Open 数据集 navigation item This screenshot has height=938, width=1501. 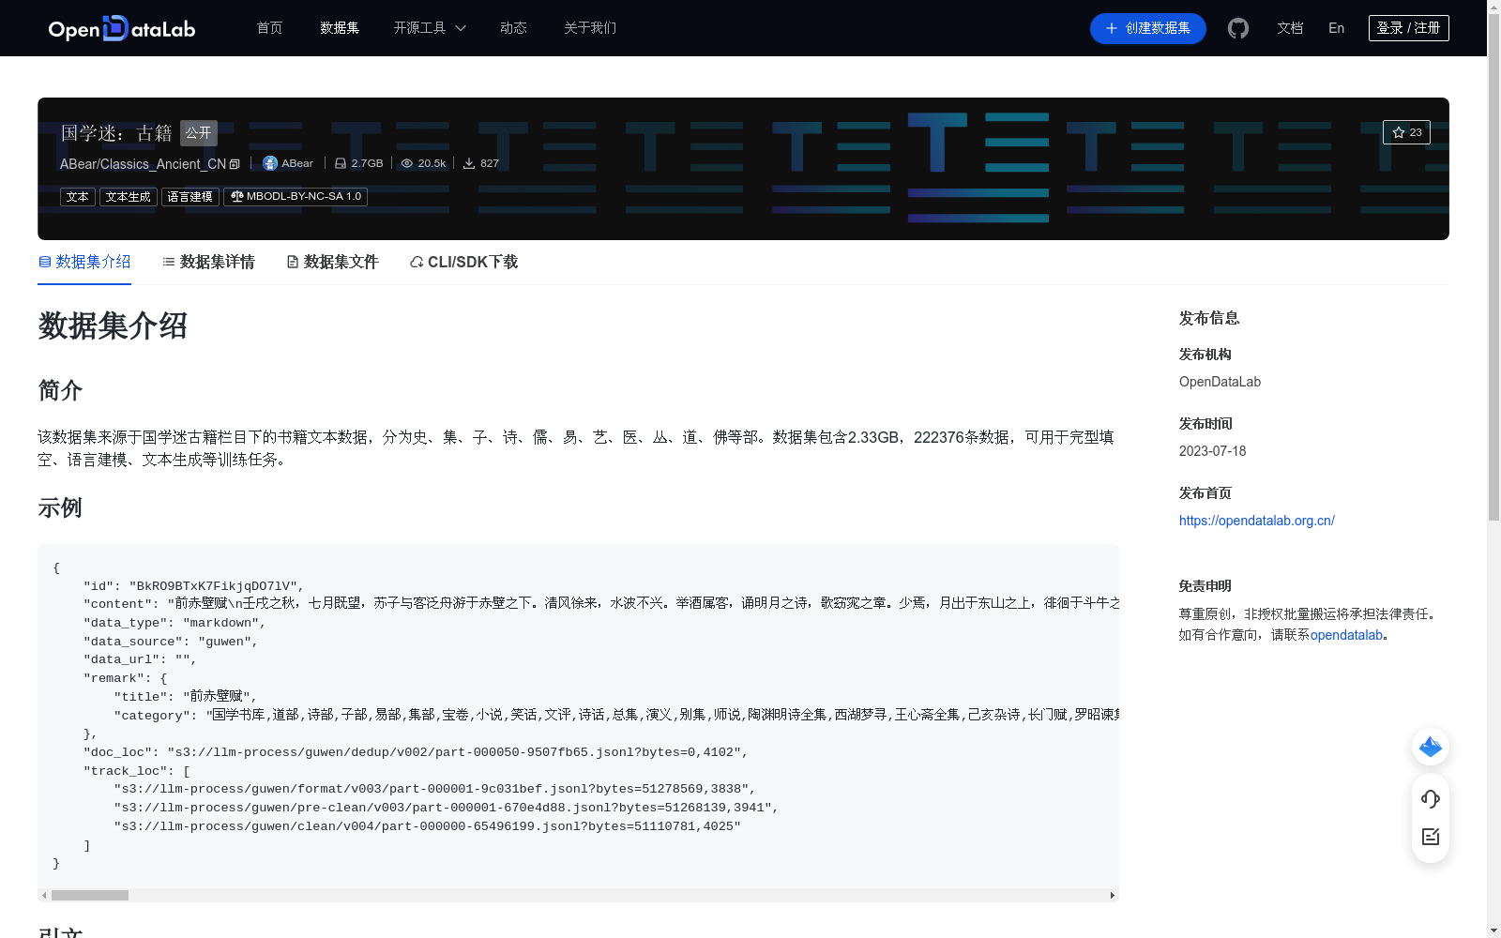pos(340,28)
